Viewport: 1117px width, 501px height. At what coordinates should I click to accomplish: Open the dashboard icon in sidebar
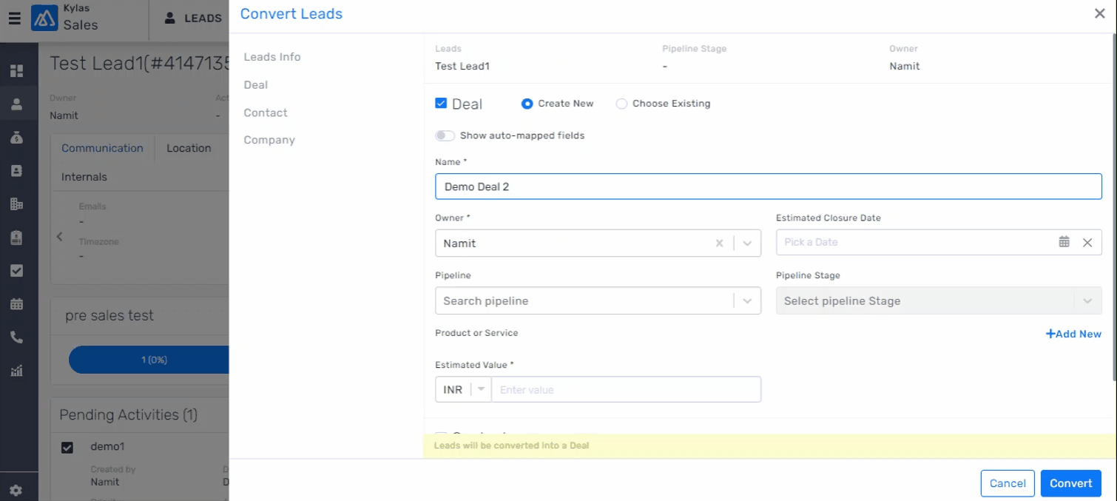[16, 71]
